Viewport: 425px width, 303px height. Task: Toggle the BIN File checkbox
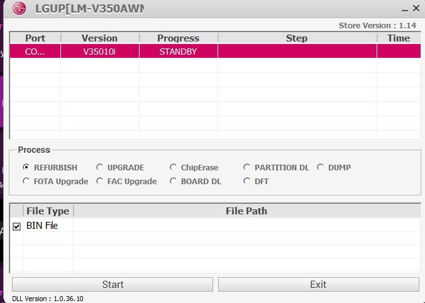coord(16,226)
